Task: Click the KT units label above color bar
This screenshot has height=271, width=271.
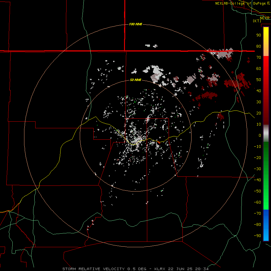Action: tap(257, 21)
